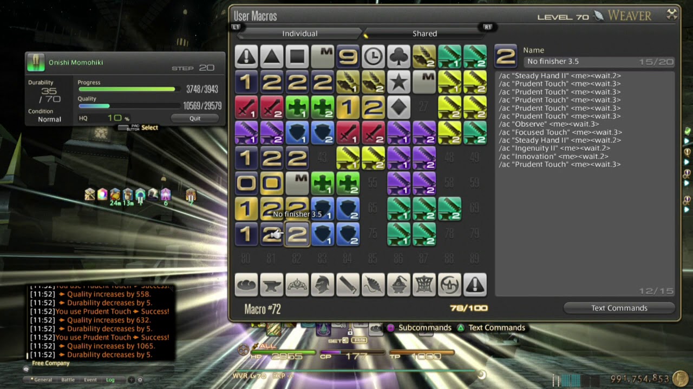Viewport: 693px width, 389px height.
Task: Choose the leaf and quill category icon
Action: (x=374, y=285)
